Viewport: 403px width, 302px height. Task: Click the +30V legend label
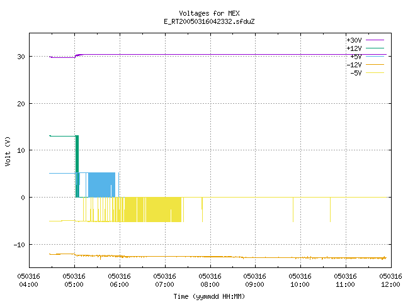354,40
